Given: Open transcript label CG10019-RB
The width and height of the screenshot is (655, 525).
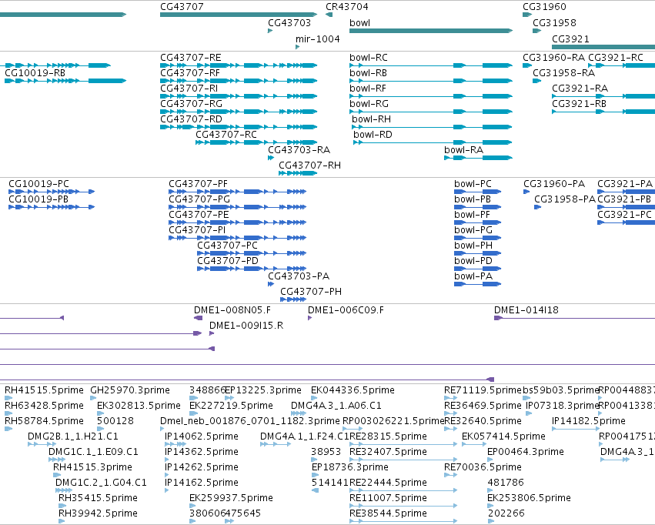Looking at the screenshot, I should click(x=35, y=73).
